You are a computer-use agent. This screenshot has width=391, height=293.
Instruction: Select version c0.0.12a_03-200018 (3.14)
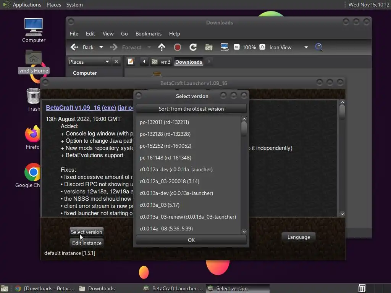point(188,181)
